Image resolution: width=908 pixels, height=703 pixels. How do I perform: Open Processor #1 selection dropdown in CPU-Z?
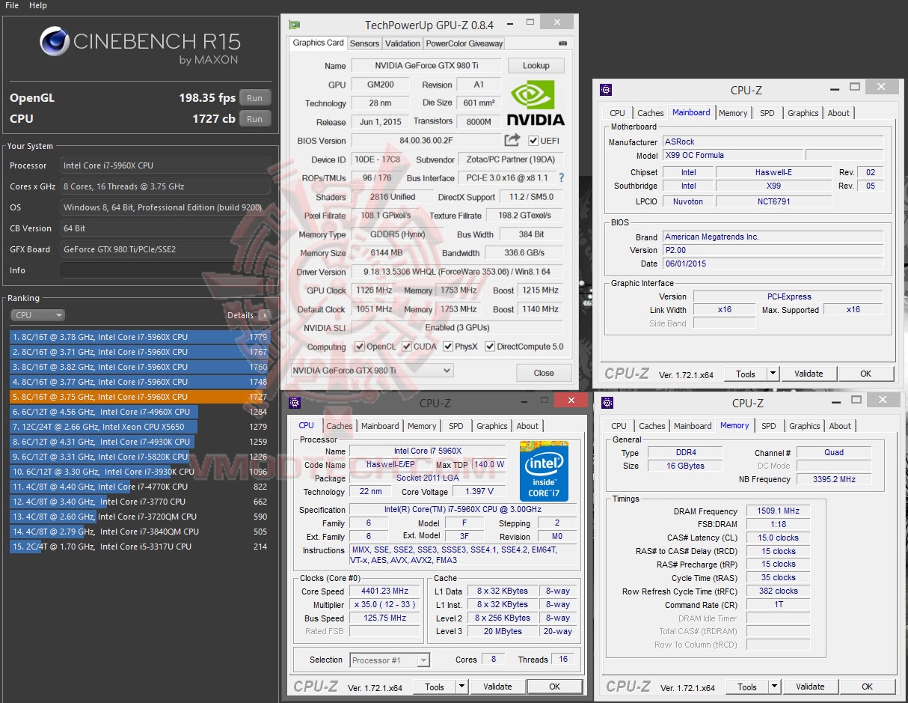coord(389,660)
